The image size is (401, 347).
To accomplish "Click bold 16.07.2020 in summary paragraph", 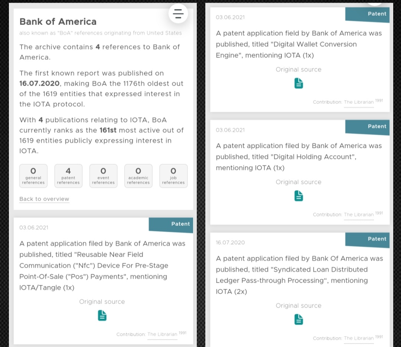I will coord(40,84).
